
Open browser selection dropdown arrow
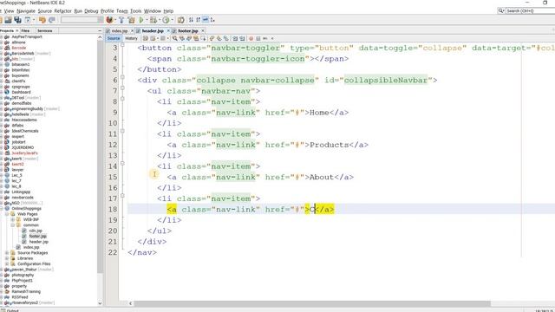[115, 20]
